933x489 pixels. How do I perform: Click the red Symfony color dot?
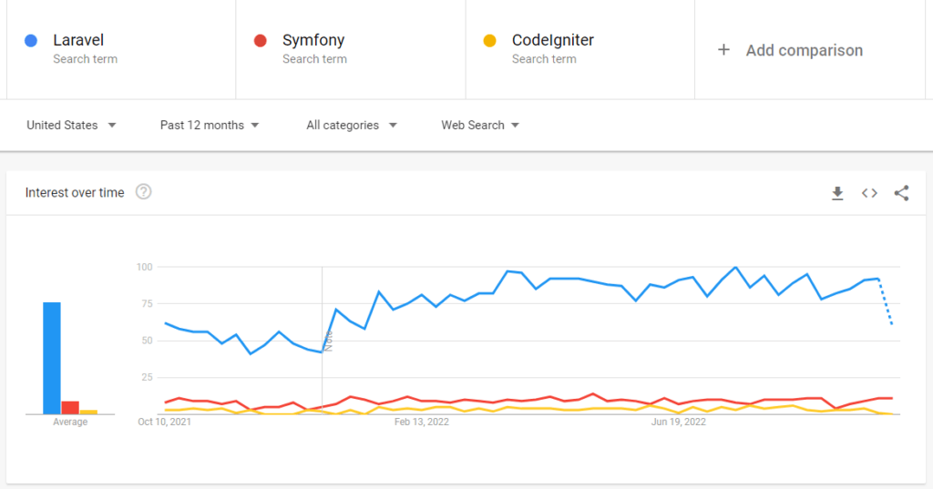(x=261, y=41)
